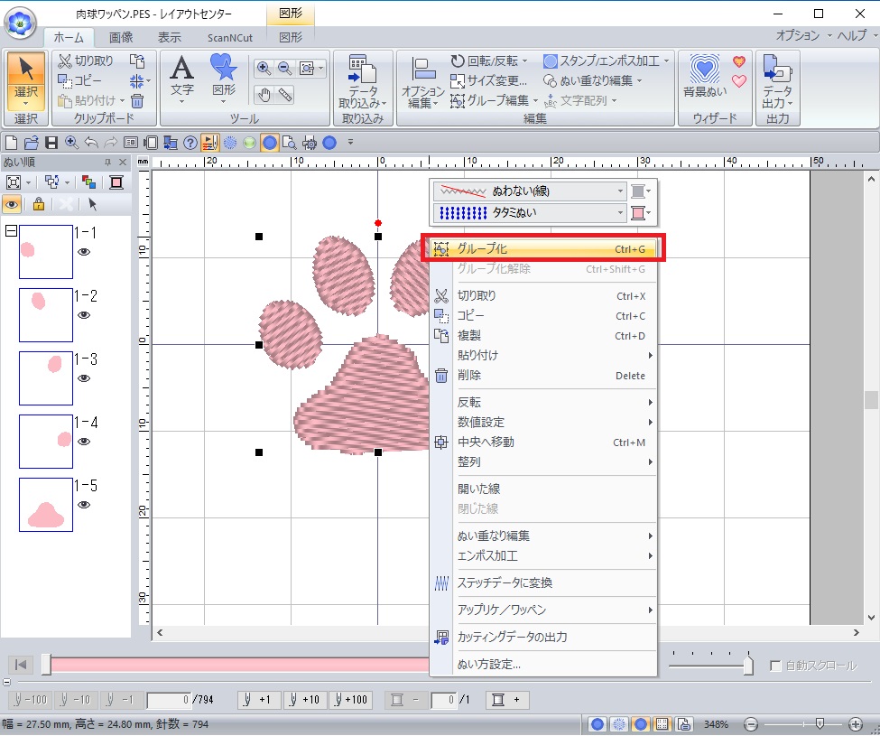Select the 文字 (text) tool
Viewport: 880px width, 736px height.
pyautogui.click(x=182, y=76)
